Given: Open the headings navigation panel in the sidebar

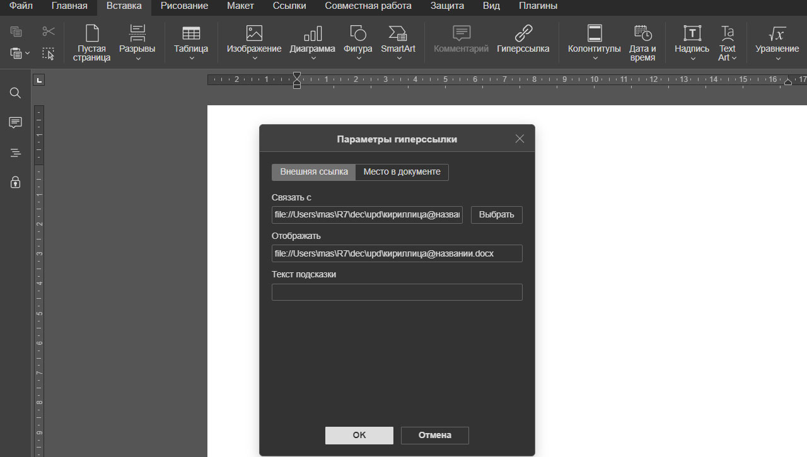Looking at the screenshot, I should (x=16, y=153).
